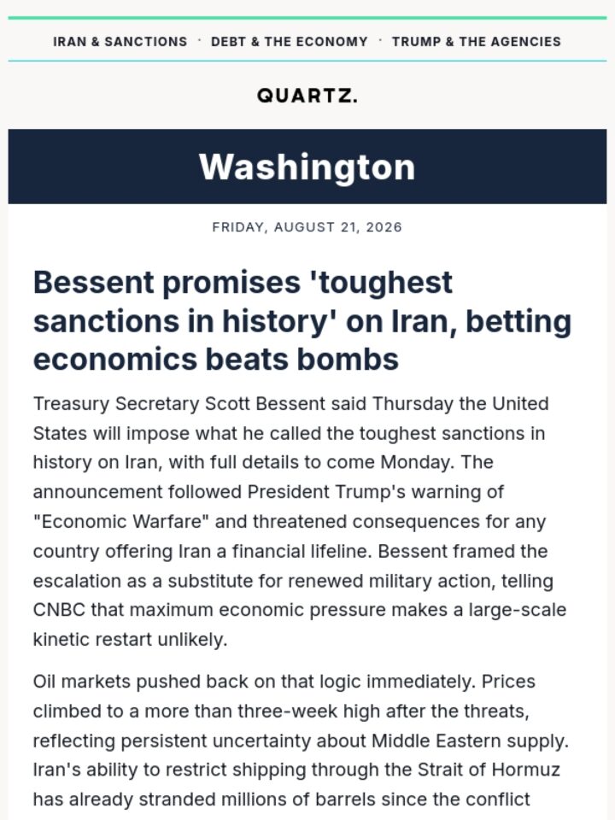The height and width of the screenshot is (820, 615).
Task: Click the separator dot after Iran & Sanctions
Action: (x=199, y=40)
